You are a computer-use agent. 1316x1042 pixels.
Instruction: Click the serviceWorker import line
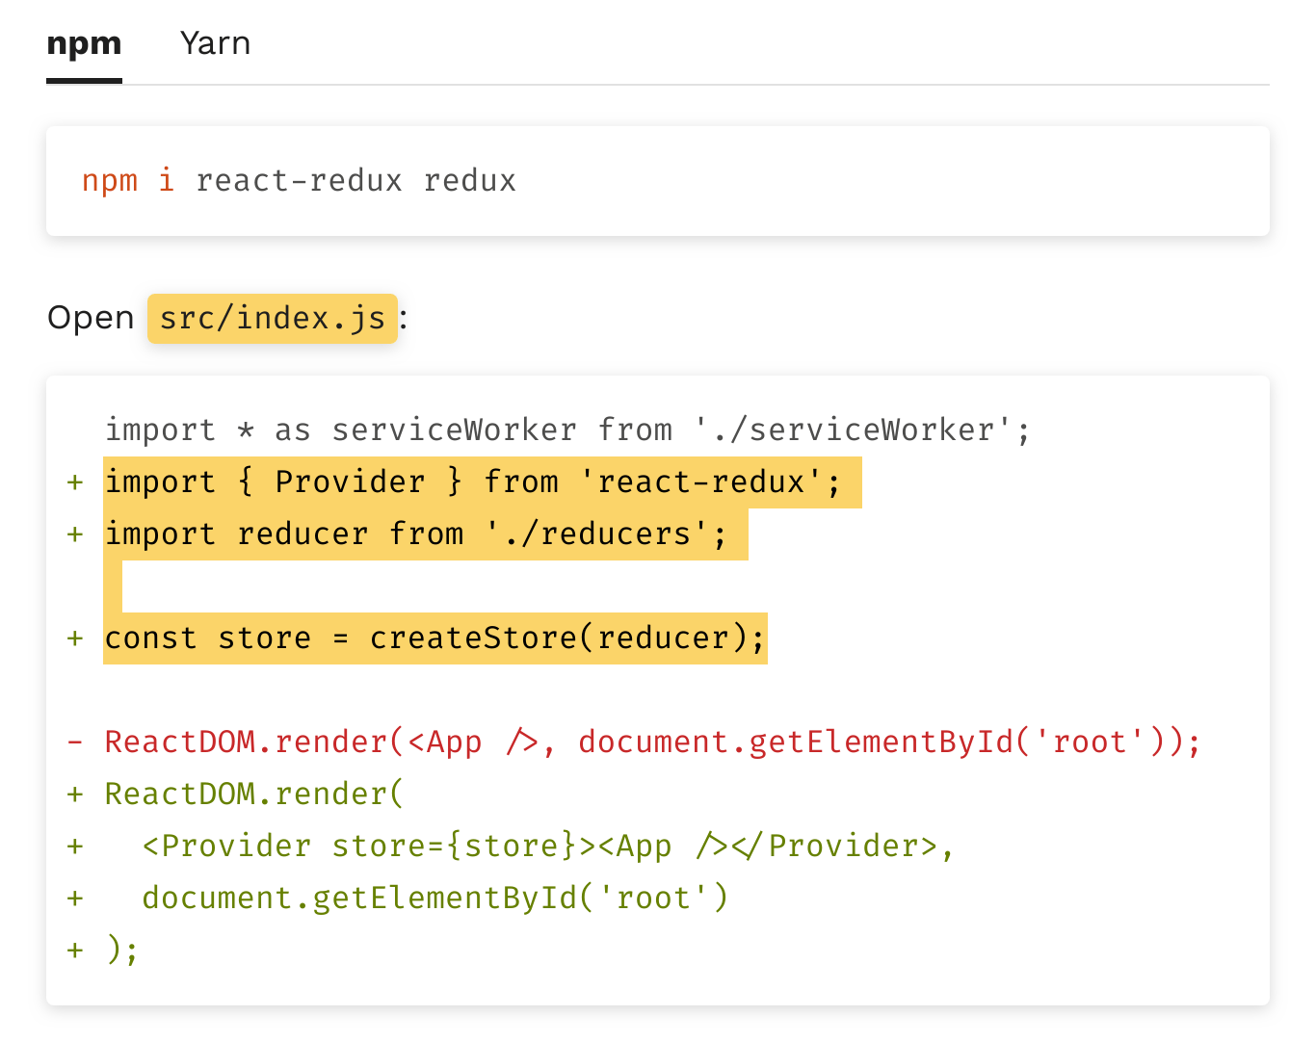pos(567,430)
